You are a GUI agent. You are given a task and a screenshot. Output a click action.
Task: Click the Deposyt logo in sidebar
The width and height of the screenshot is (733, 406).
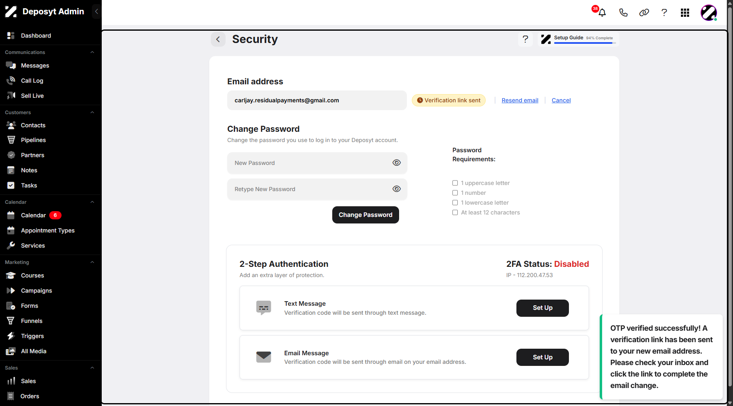[x=11, y=11]
